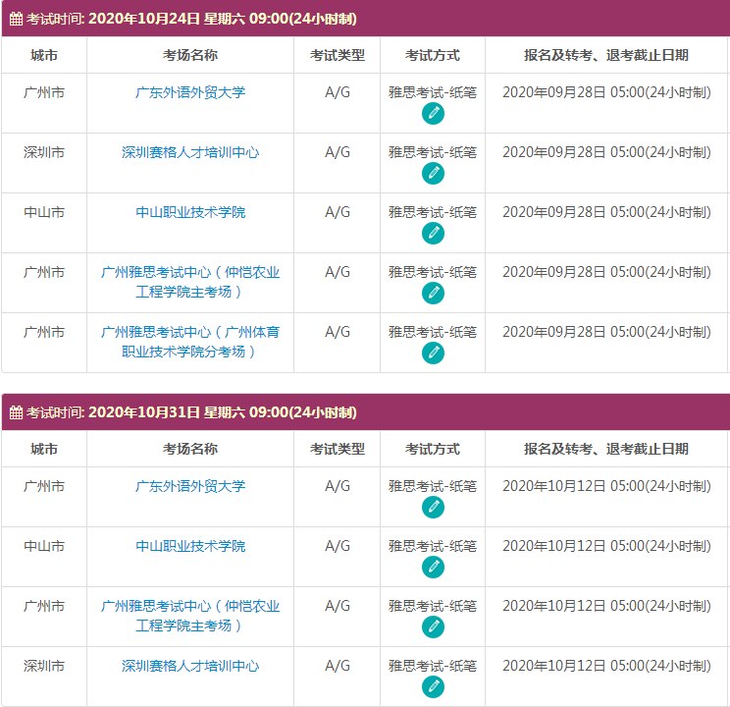Click 2020年09月28日 deadline for 中山职业技术学院 row

point(606,212)
